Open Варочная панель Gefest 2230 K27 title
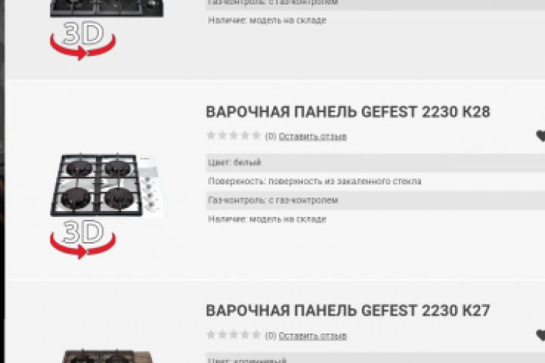 pos(348,311)
